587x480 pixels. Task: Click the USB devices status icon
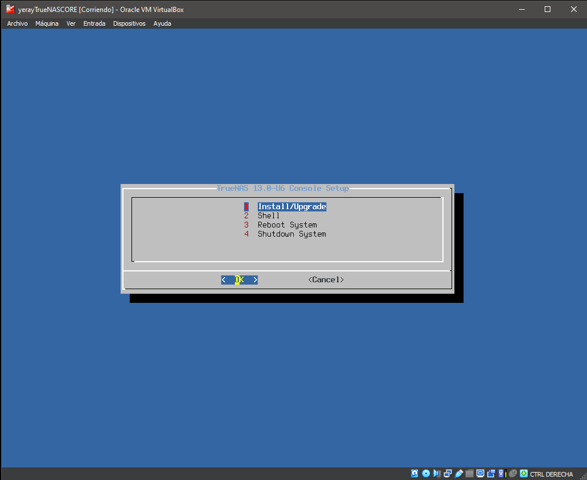click(459, 474)
